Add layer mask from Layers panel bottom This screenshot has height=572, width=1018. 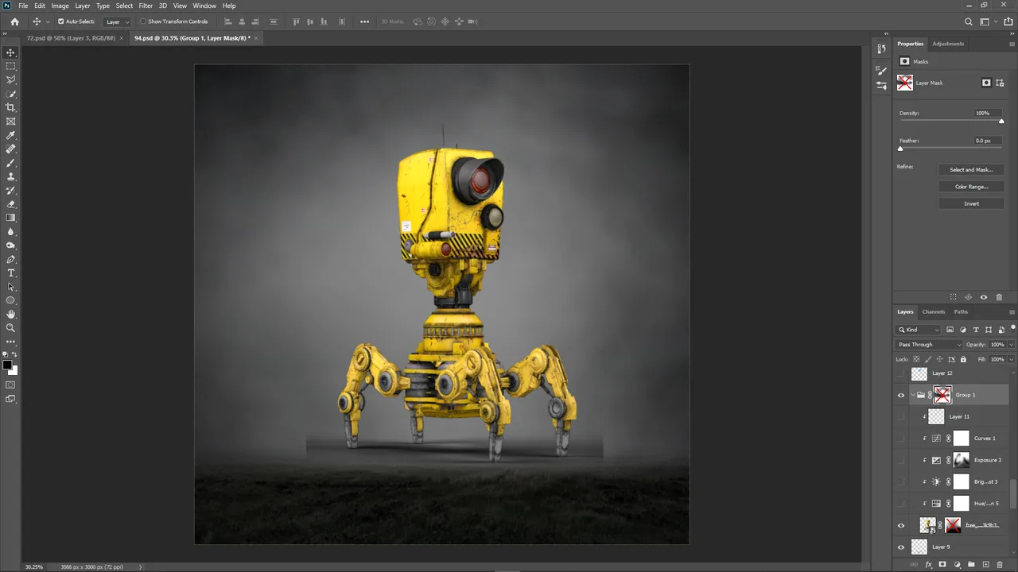pos(942,565)
